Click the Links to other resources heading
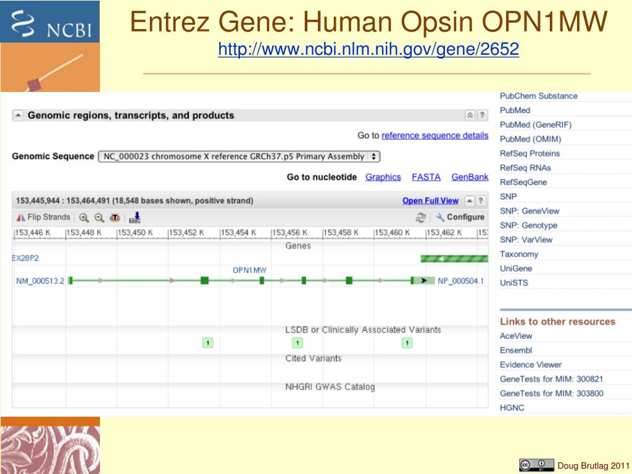 [558, 322]
